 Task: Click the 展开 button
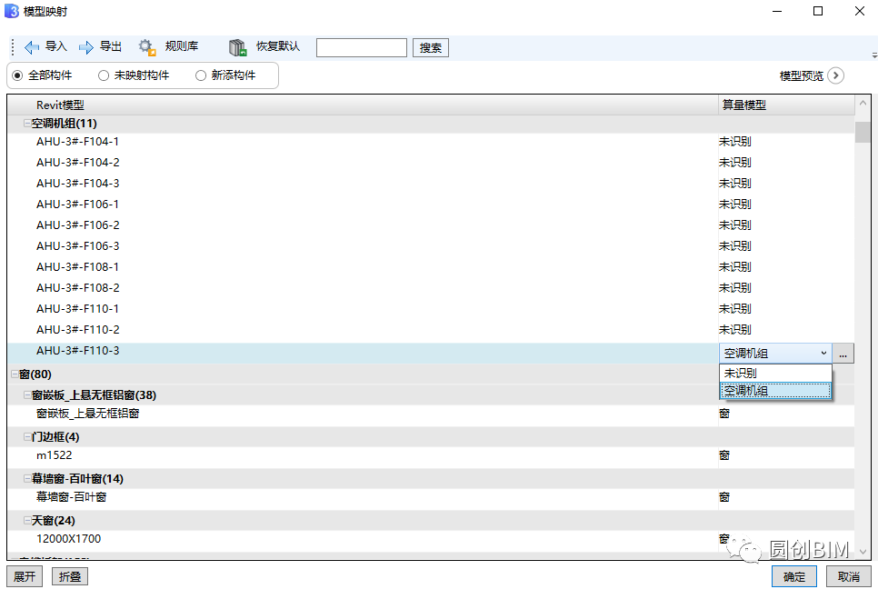(25, 576)
